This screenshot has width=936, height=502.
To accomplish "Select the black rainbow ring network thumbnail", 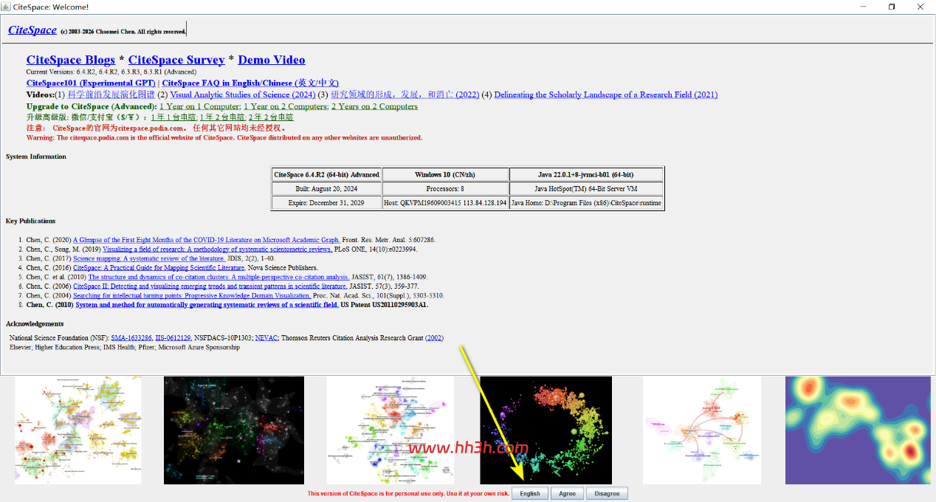I will (546, 430).
